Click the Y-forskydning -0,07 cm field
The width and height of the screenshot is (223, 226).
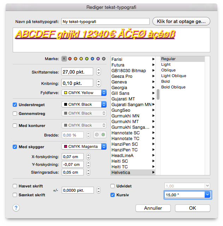(73, 164)
